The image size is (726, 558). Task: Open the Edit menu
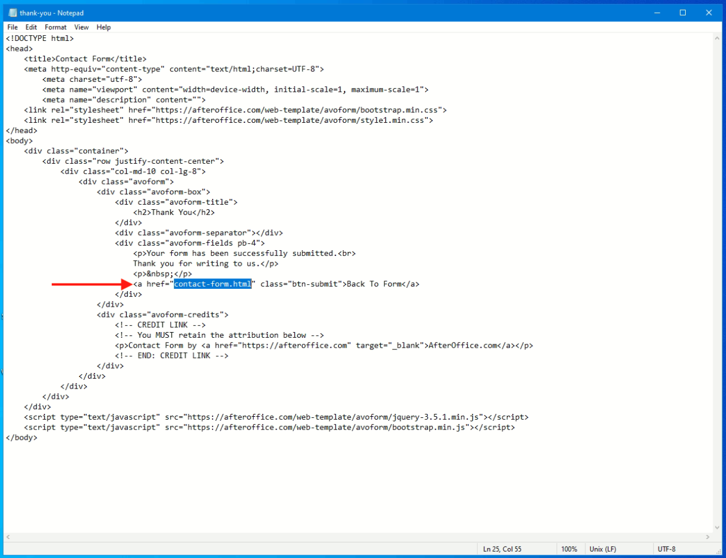(x=31, y=27)
